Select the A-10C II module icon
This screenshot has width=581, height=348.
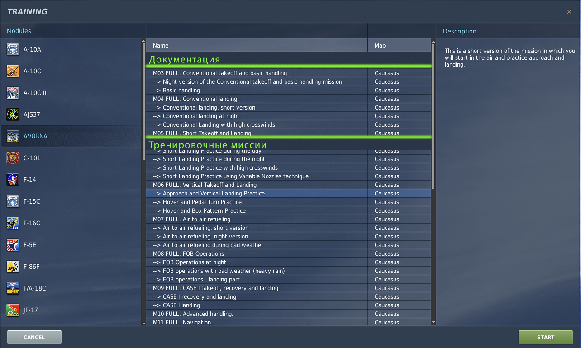[13, 93]
